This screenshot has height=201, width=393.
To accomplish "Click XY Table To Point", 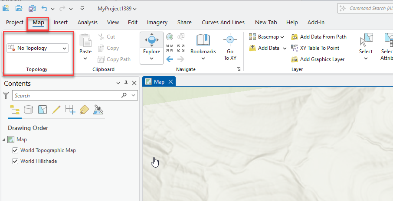I will pos(315,48).
